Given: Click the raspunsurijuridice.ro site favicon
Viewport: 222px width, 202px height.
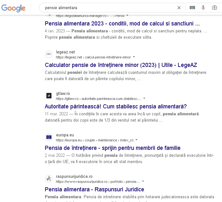Looking at the screenshot, I should coord(49,179).
